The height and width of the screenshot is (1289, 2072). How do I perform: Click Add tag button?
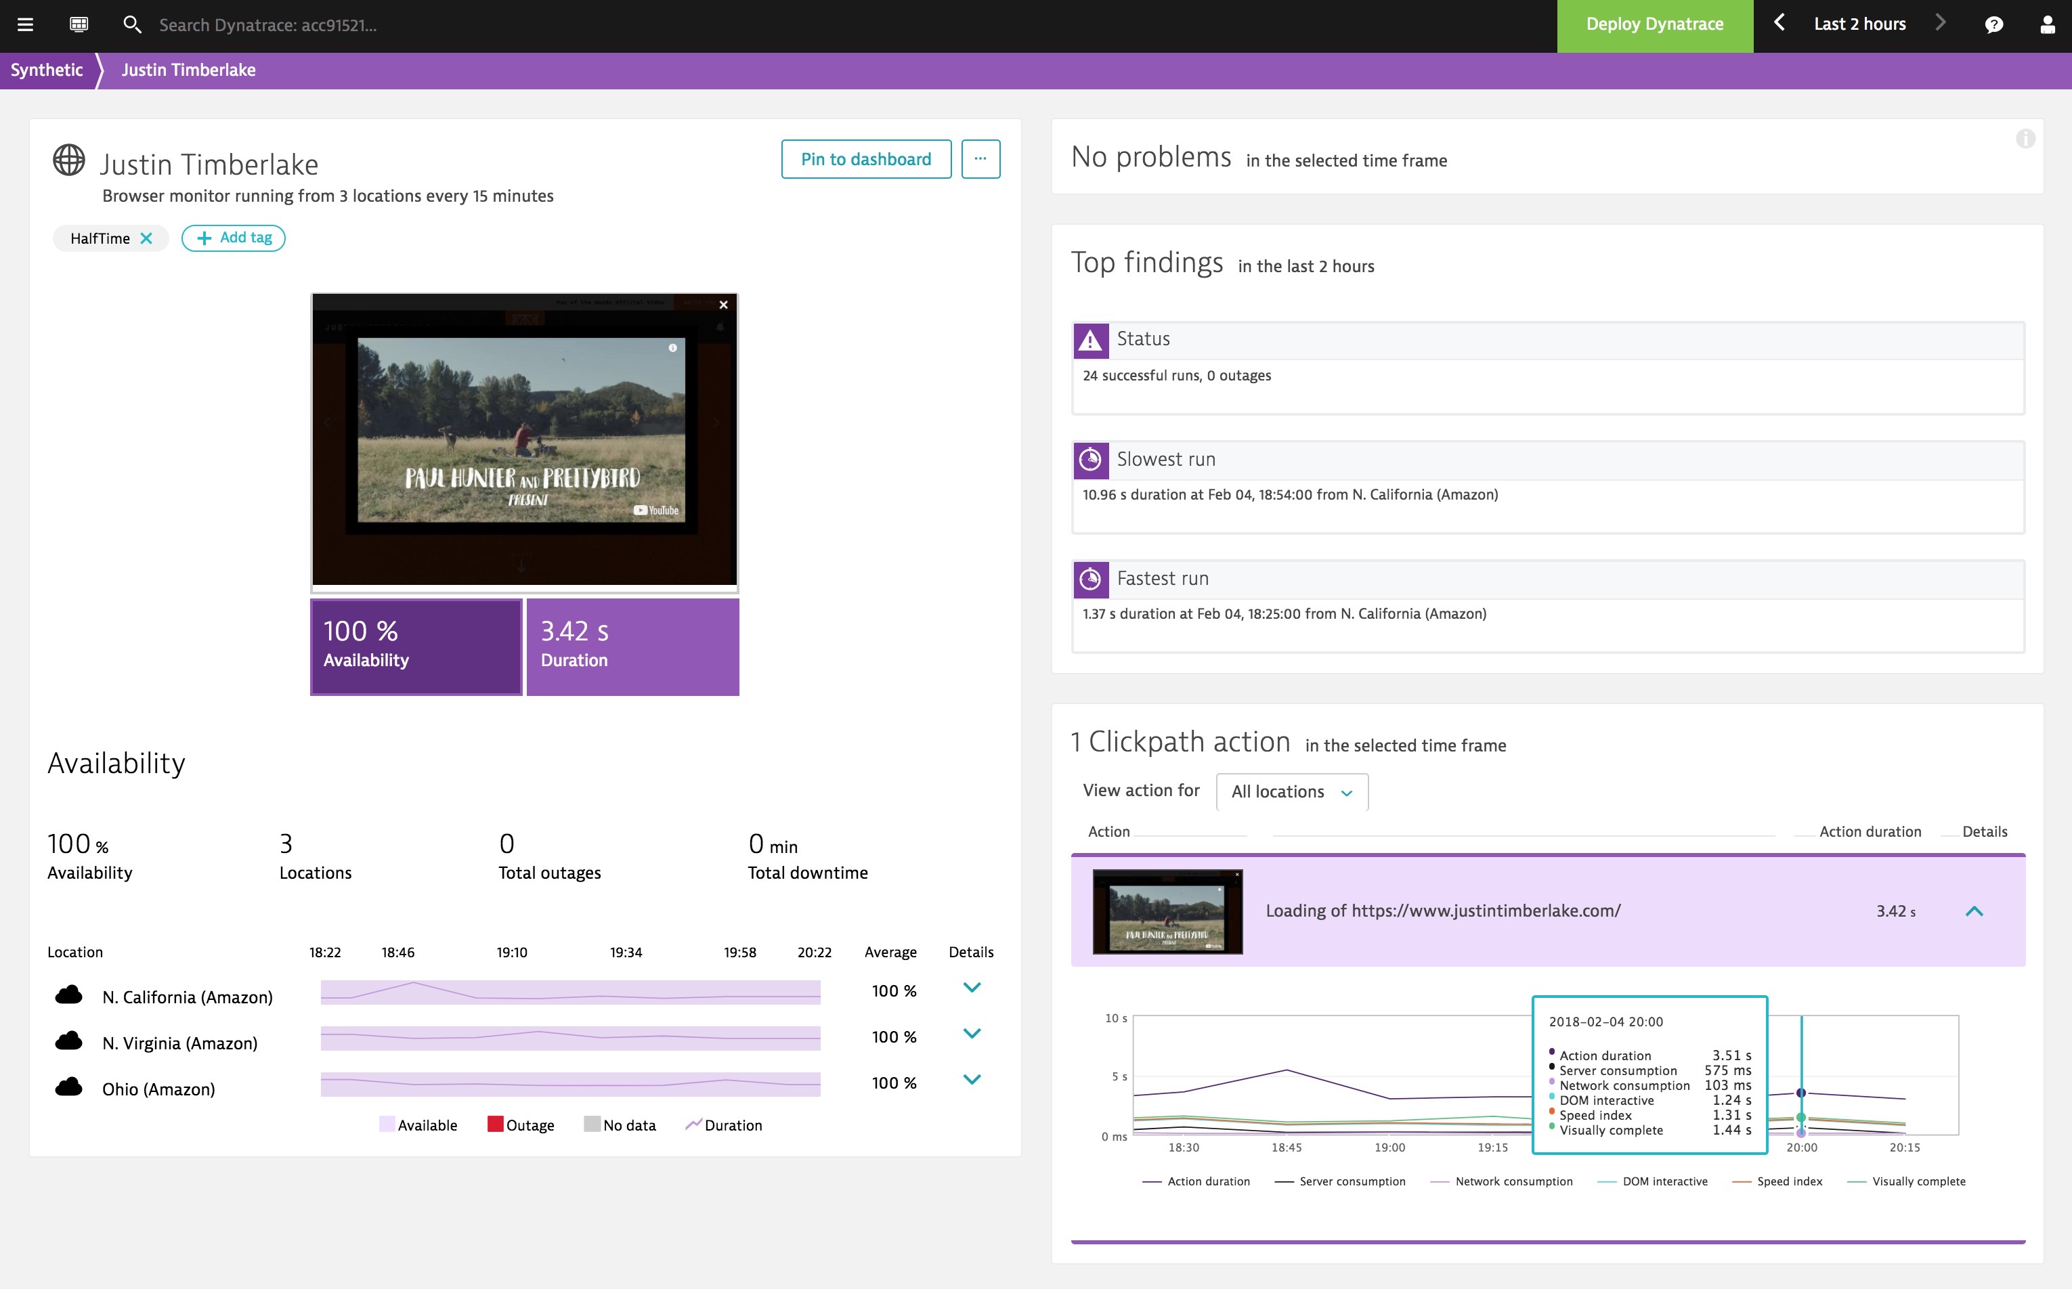(234, 238)
